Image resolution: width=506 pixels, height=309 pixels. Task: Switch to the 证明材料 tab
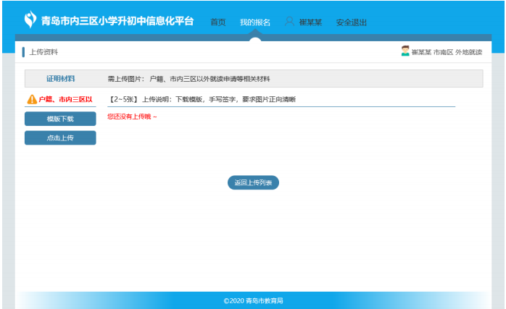pyautogui.click(x=61, y=78)
